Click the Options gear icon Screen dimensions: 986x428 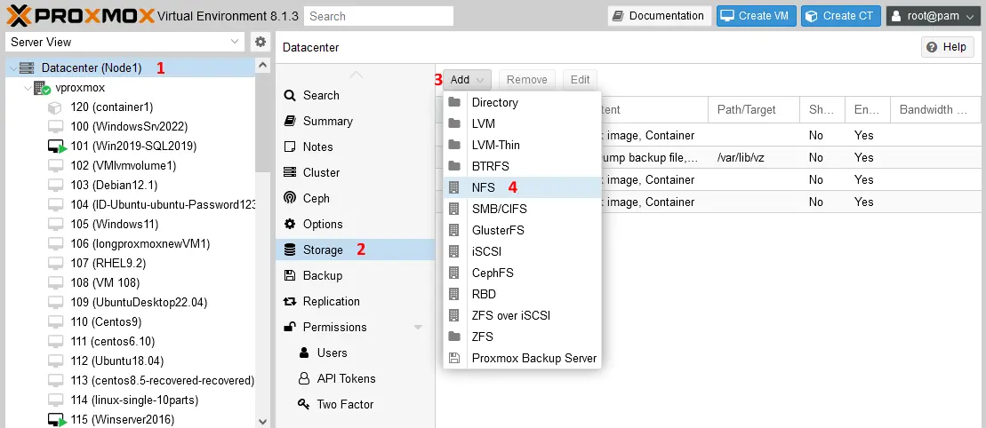click(290, 224)
